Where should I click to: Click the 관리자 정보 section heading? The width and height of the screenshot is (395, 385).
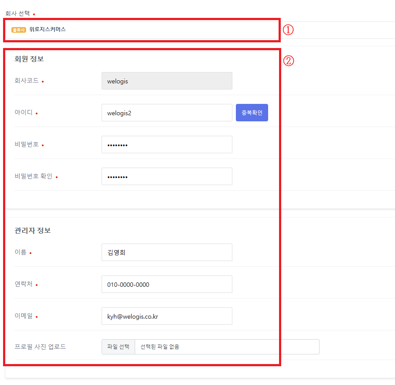[32, 230]
